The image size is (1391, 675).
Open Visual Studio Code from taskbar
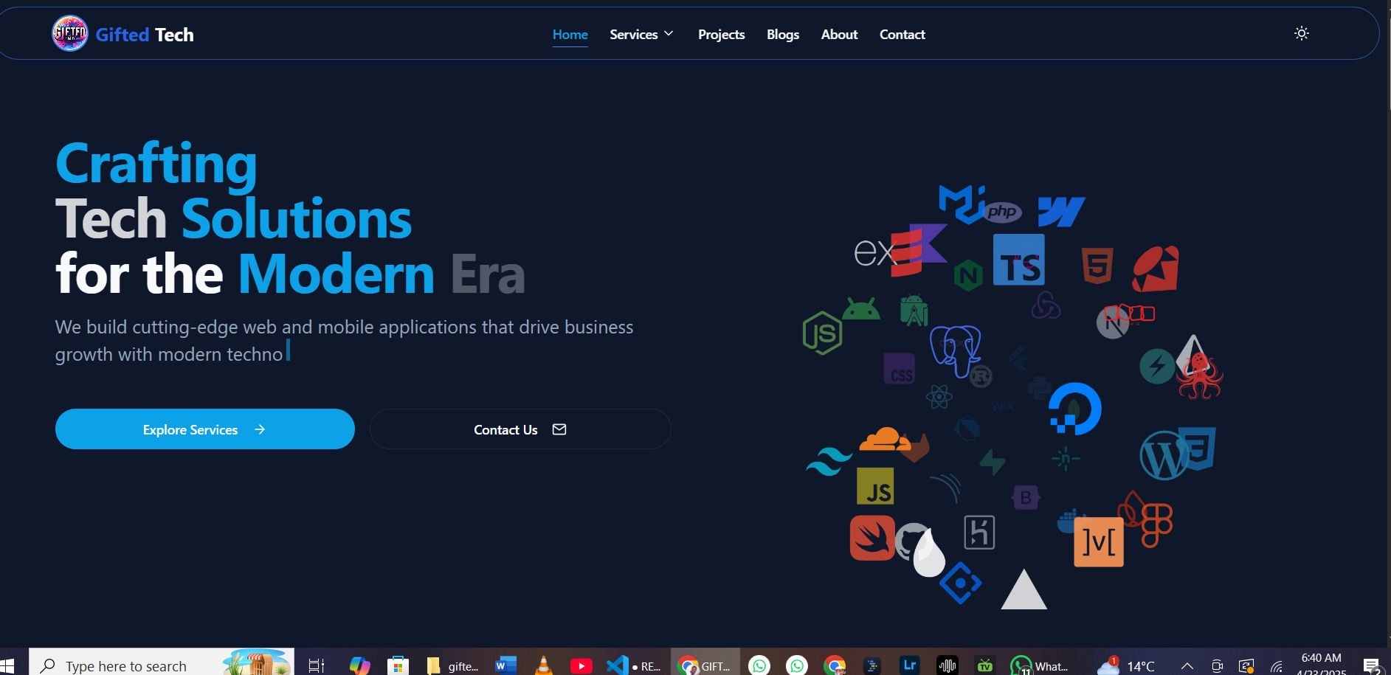pos(617,665)
